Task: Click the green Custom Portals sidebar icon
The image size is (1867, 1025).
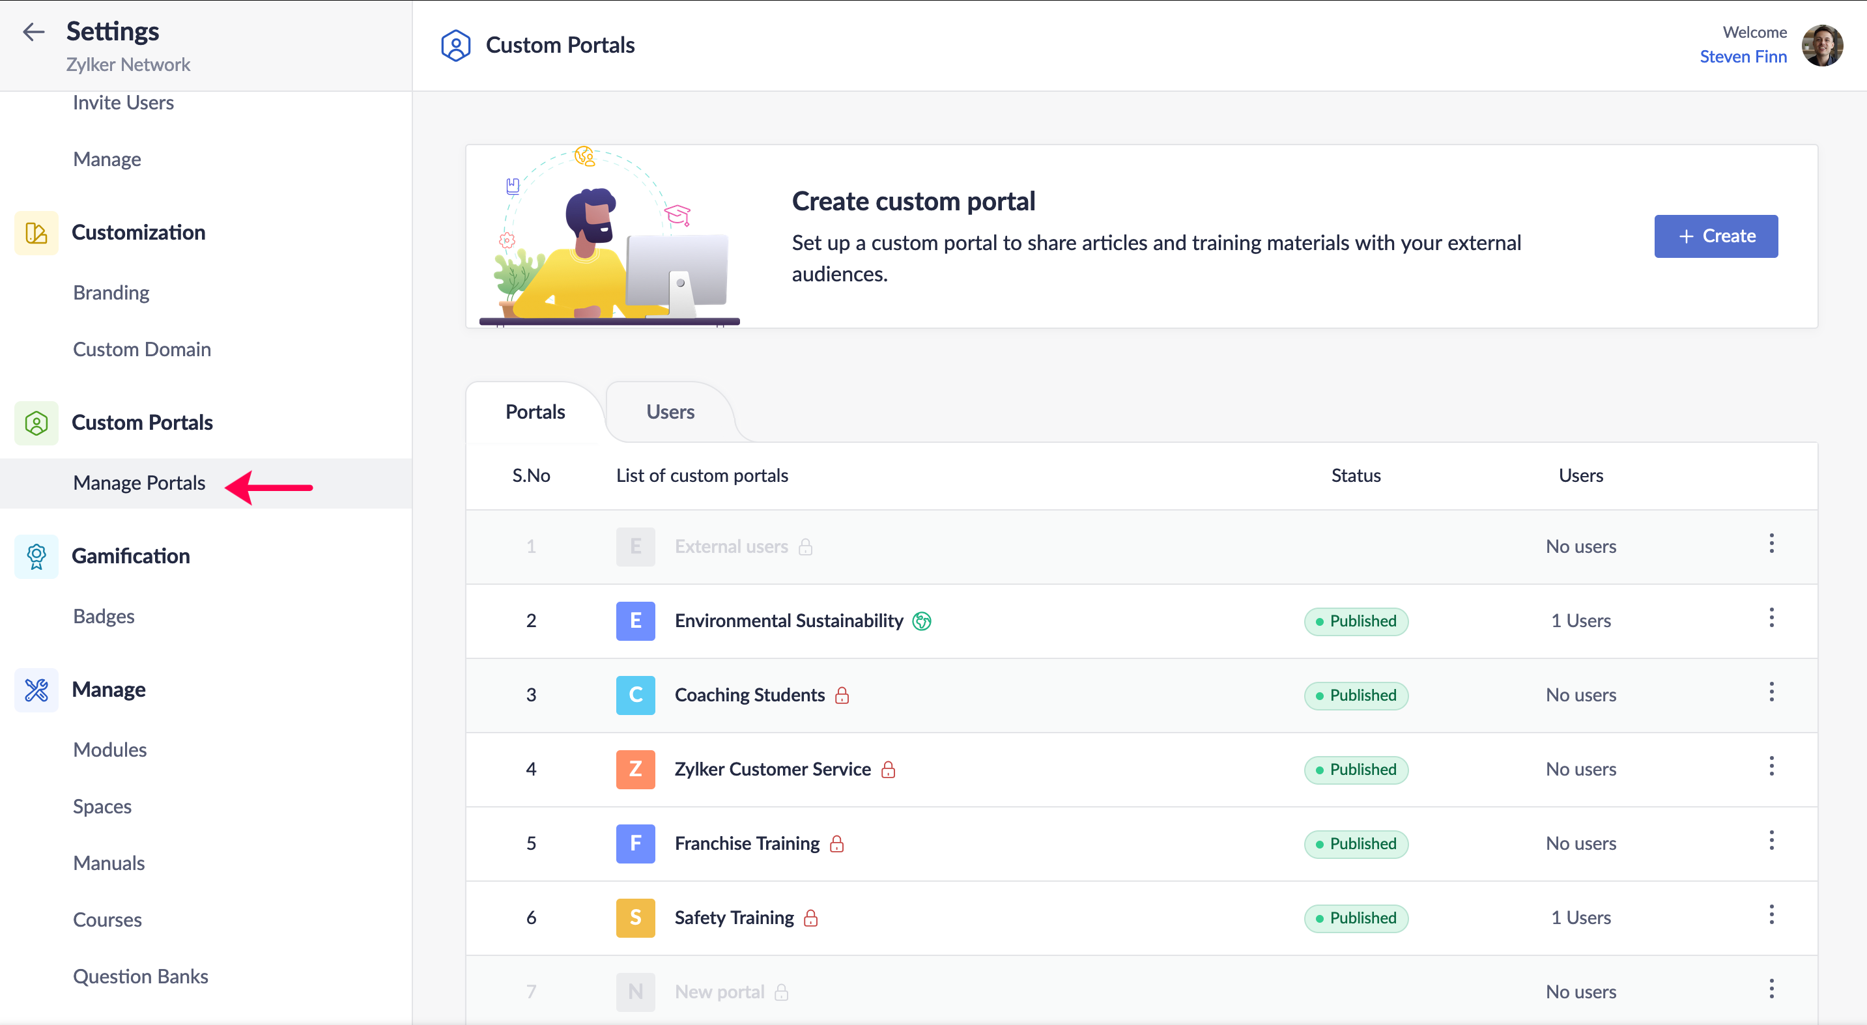Action: 36,423
